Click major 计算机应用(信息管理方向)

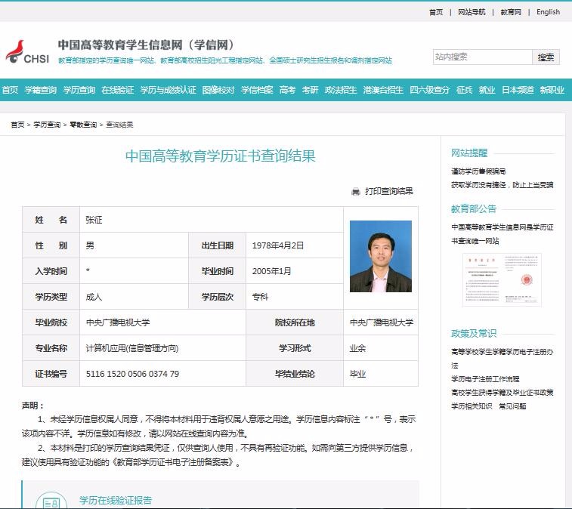pos(132,348)
